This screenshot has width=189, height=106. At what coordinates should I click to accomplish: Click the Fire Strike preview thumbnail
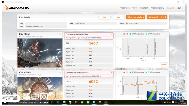point(40,53)
